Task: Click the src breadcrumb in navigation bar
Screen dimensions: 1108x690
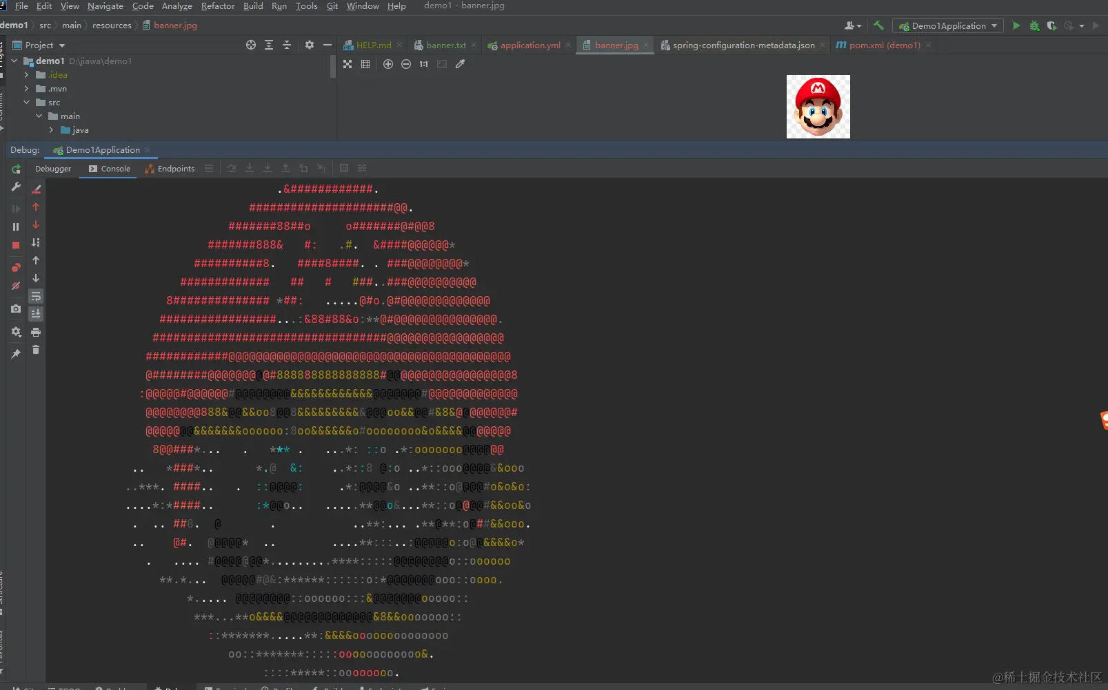Action: pos(46,25)
